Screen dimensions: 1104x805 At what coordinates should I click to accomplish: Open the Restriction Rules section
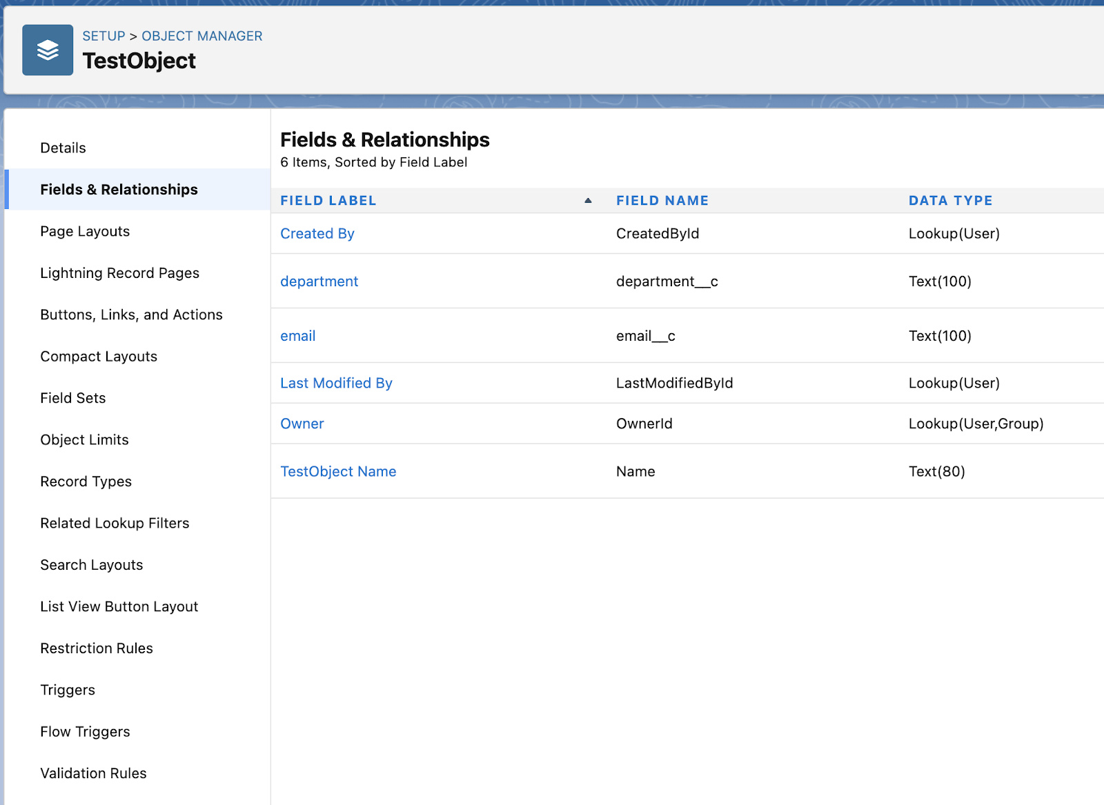pos(96,648)
